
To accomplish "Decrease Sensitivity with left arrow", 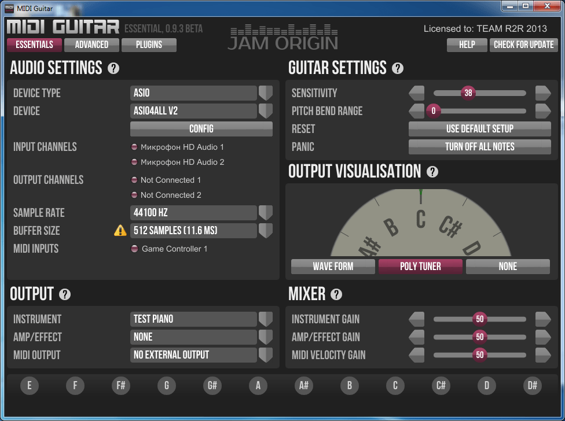I will (x=417, y=93).
